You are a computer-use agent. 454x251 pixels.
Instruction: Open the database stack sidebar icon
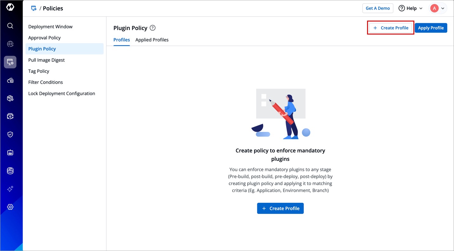tap(10, 171)
